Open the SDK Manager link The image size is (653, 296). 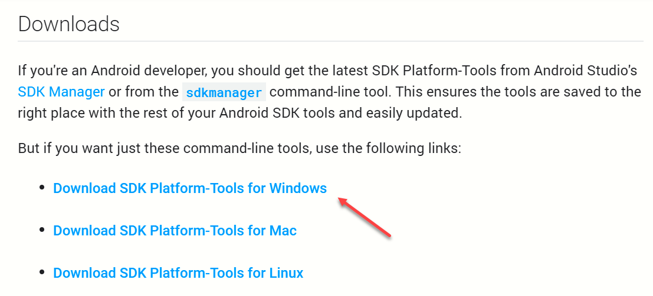click(61, 92)
